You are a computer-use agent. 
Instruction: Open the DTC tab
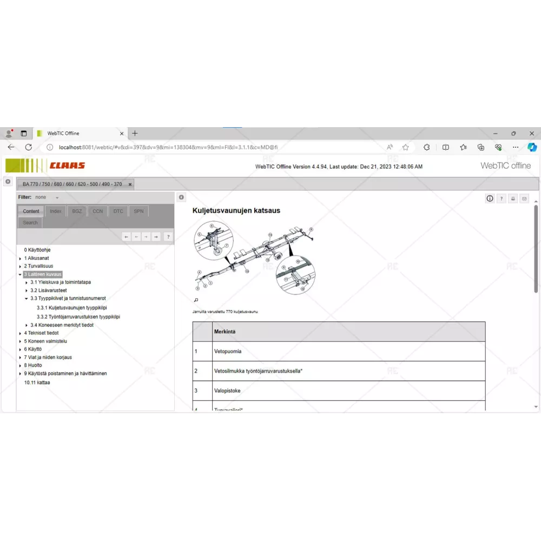[118, 211]
